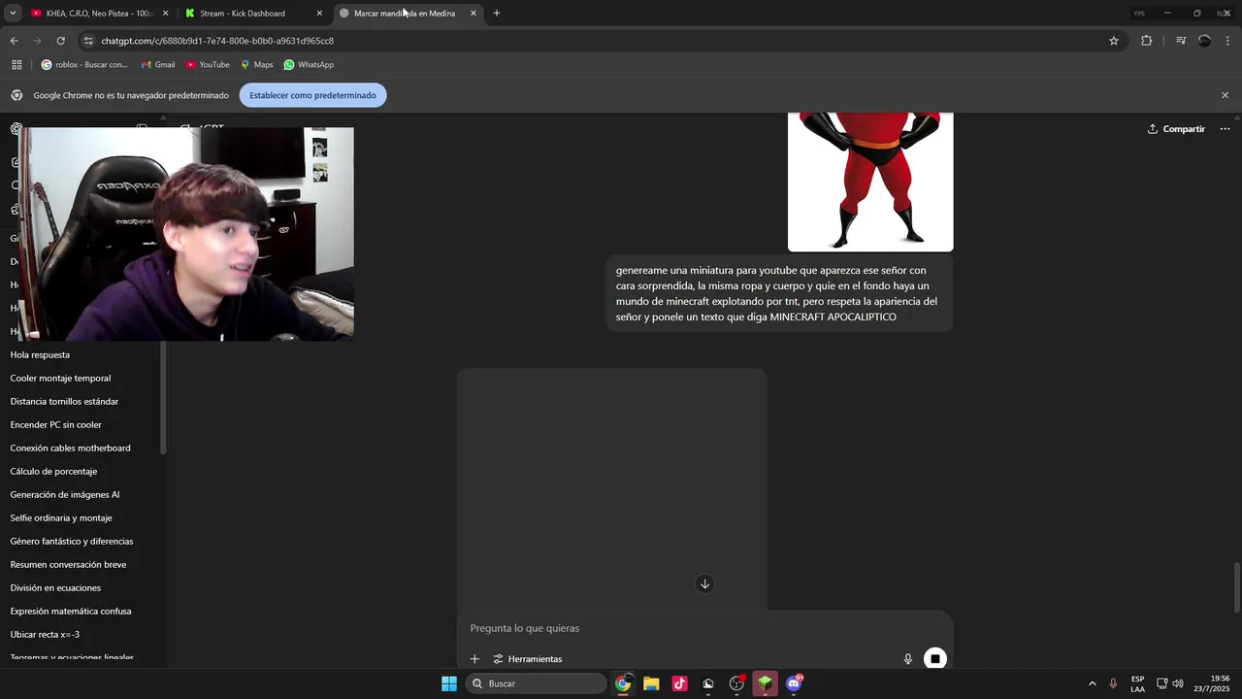
Task: Click the Windows taskbar Buscar search box
Action: [x=538, y=683]
